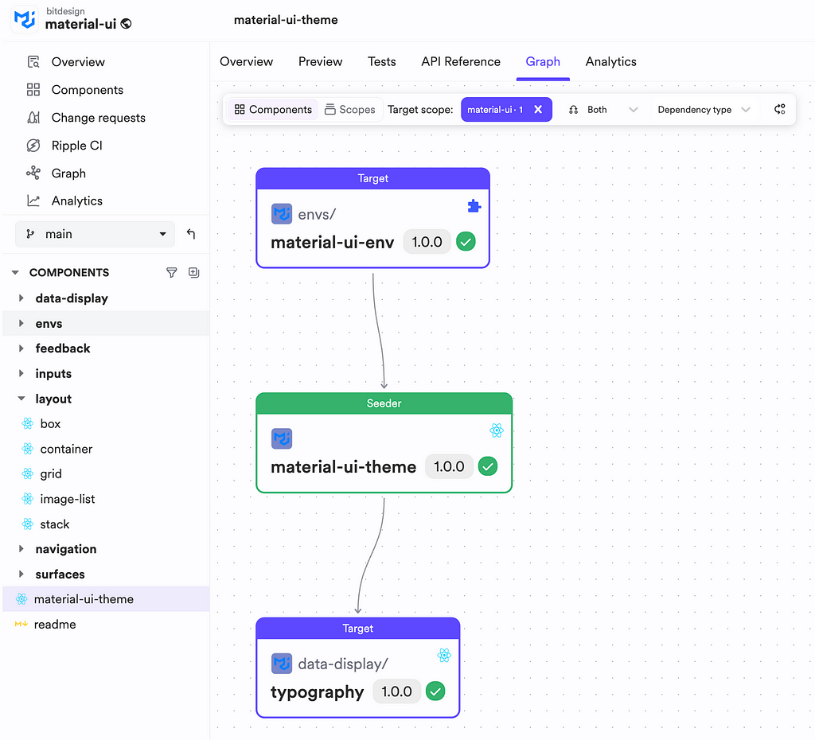Viewport: 815px width, 740px height.
Task: Open the box component
Action: (x=50, y=424)
